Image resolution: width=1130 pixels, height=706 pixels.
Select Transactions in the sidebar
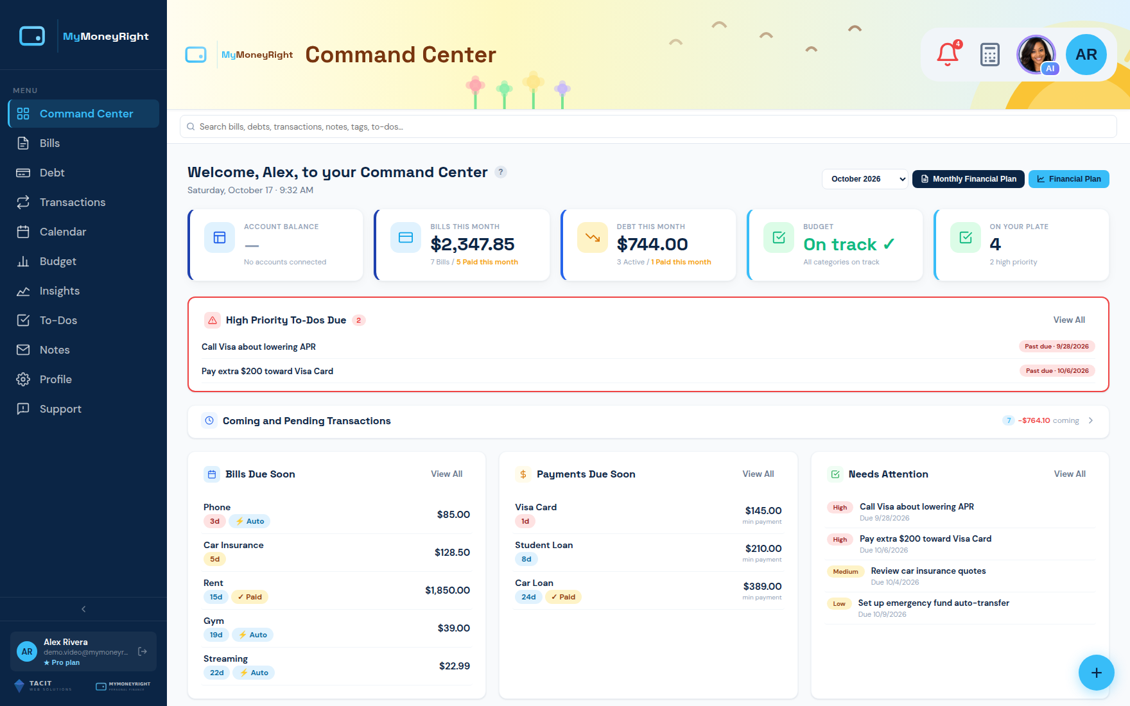(83, 202)
